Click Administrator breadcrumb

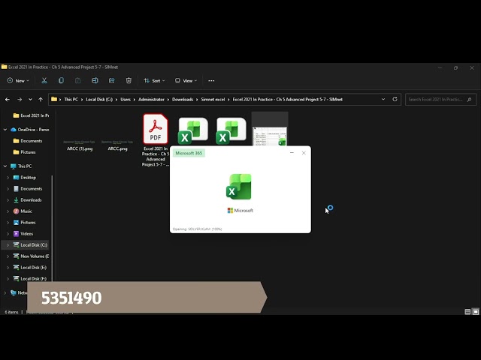pos(151,100)
